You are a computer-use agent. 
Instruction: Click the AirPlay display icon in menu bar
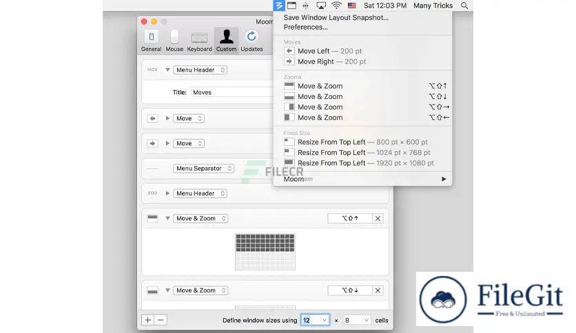point(321,6)
